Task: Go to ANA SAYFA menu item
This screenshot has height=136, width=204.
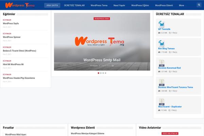Action: tap(52, 5)
